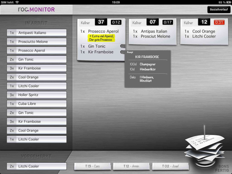Tap the battery icon in the status bar
The width and height of the screenshot is (232, 174).
pyautogui.click(x=228, y=2)
